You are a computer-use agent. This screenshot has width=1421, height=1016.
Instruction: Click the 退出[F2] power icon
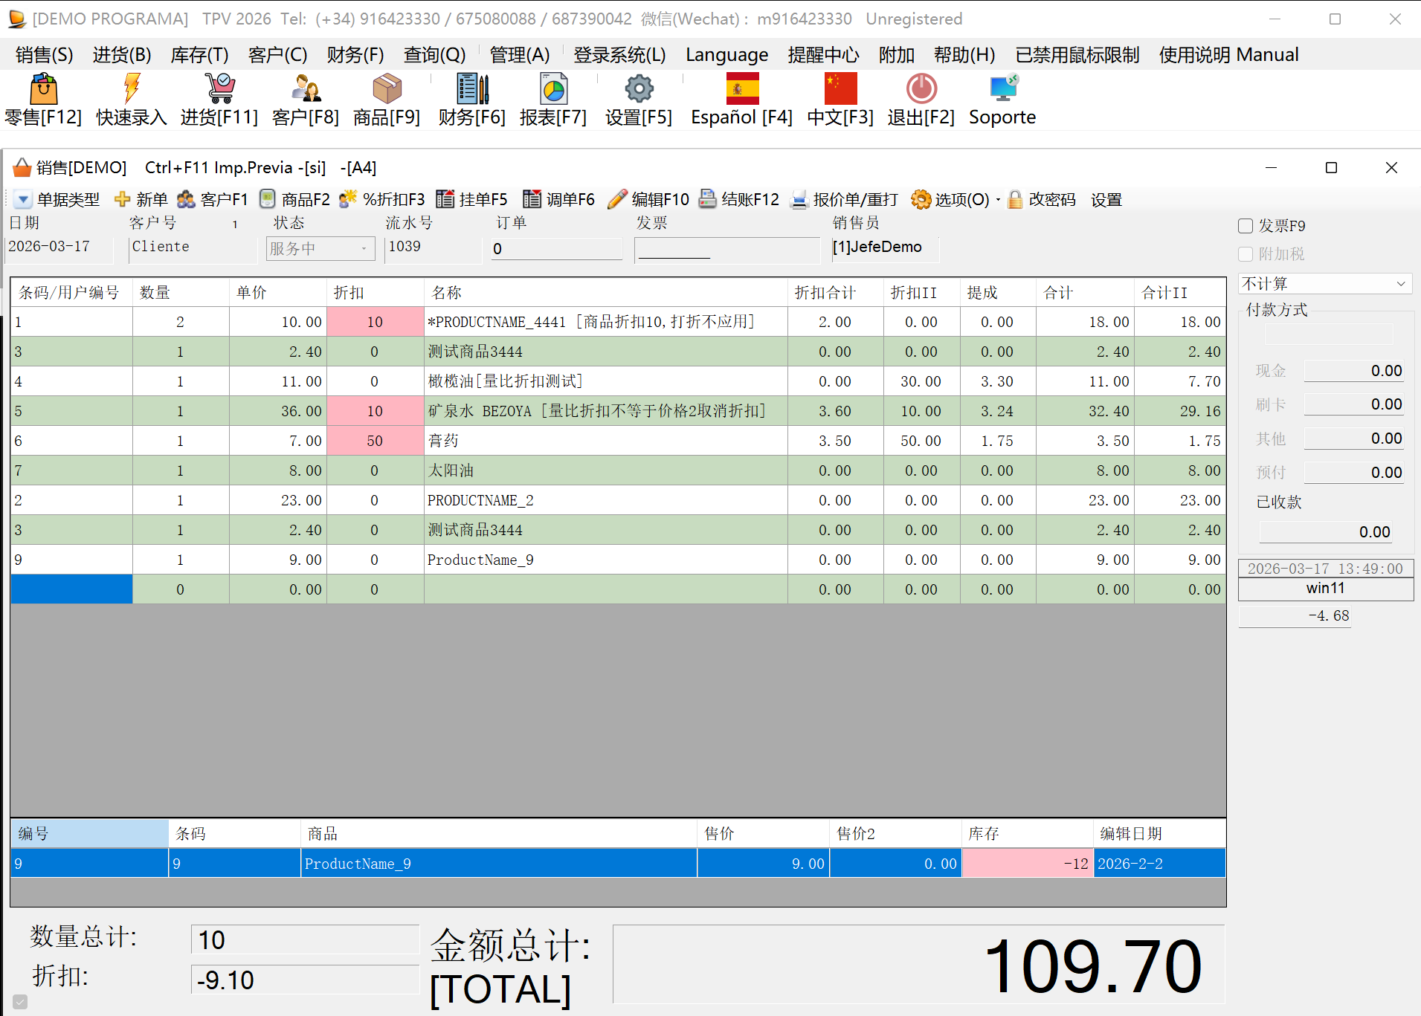[x=921, y=89]
